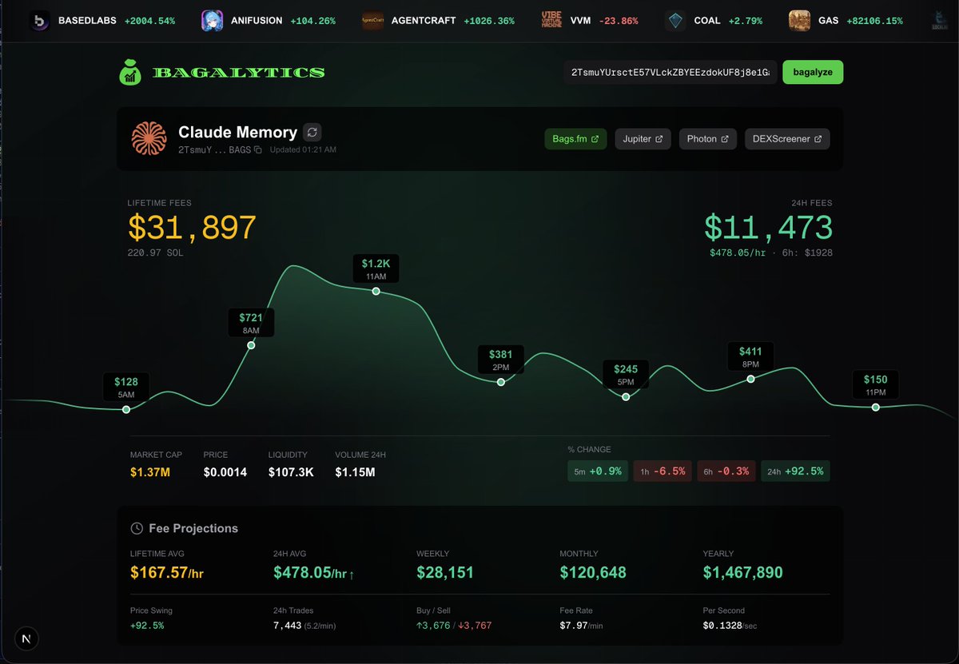Click the COAL ticker diamond icon
Screen dimensions: 959x664
675,21
